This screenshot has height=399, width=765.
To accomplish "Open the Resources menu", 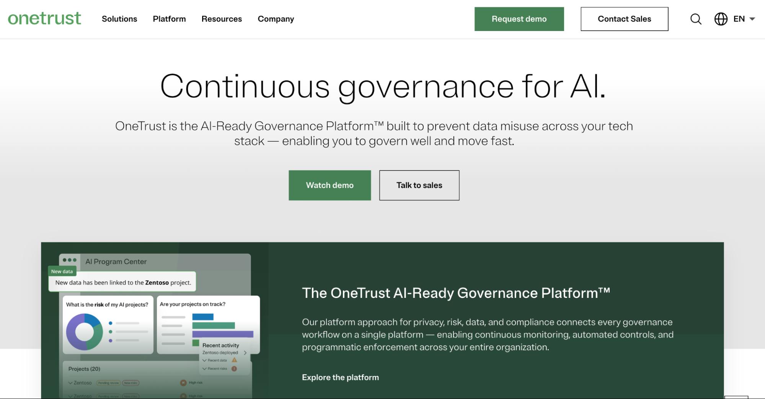I will point(222,19).
